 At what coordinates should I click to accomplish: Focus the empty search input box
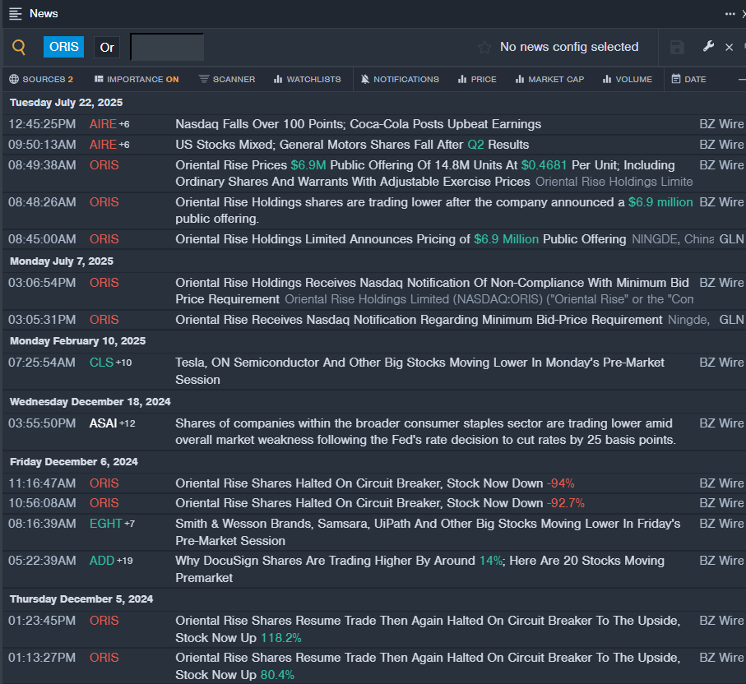coord(167,47)
